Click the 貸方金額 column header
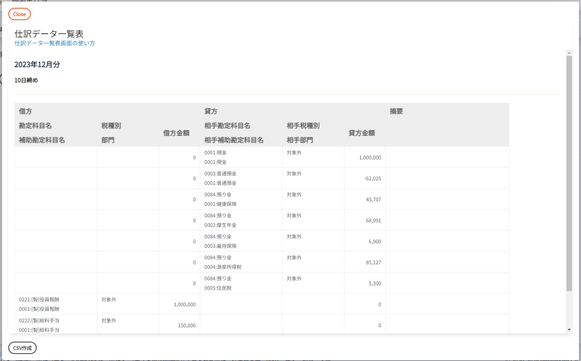The width and height of the screenshot is (581, 361). pyautogui.click(x=361, y=133)
